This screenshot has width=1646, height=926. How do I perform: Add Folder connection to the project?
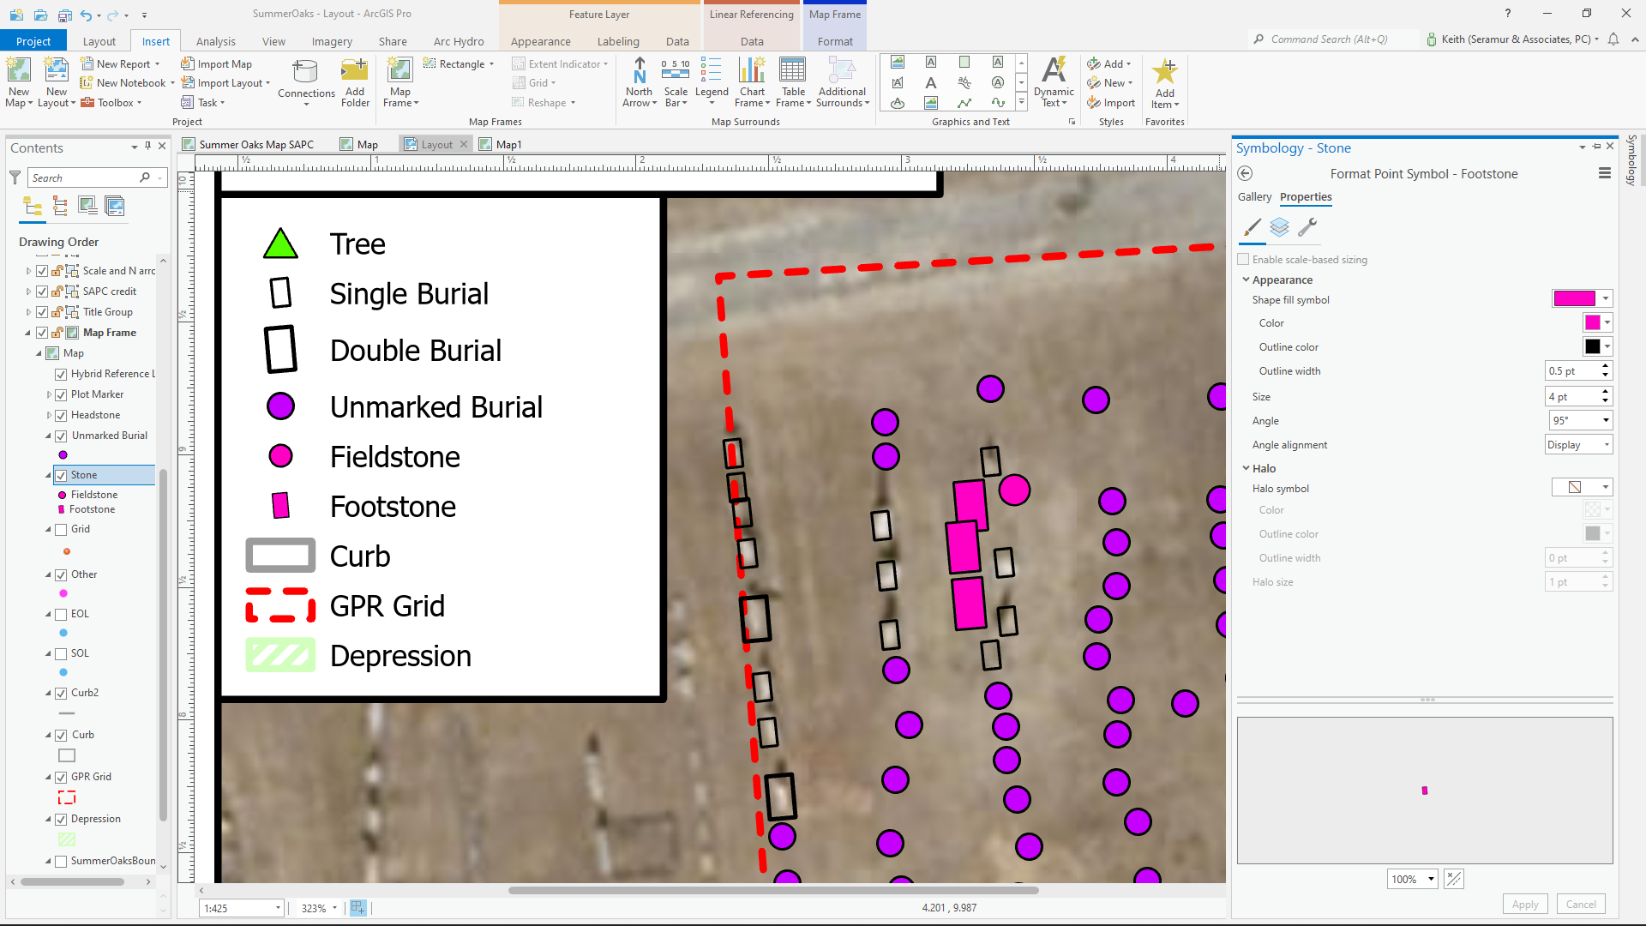(x=354, y=81)
